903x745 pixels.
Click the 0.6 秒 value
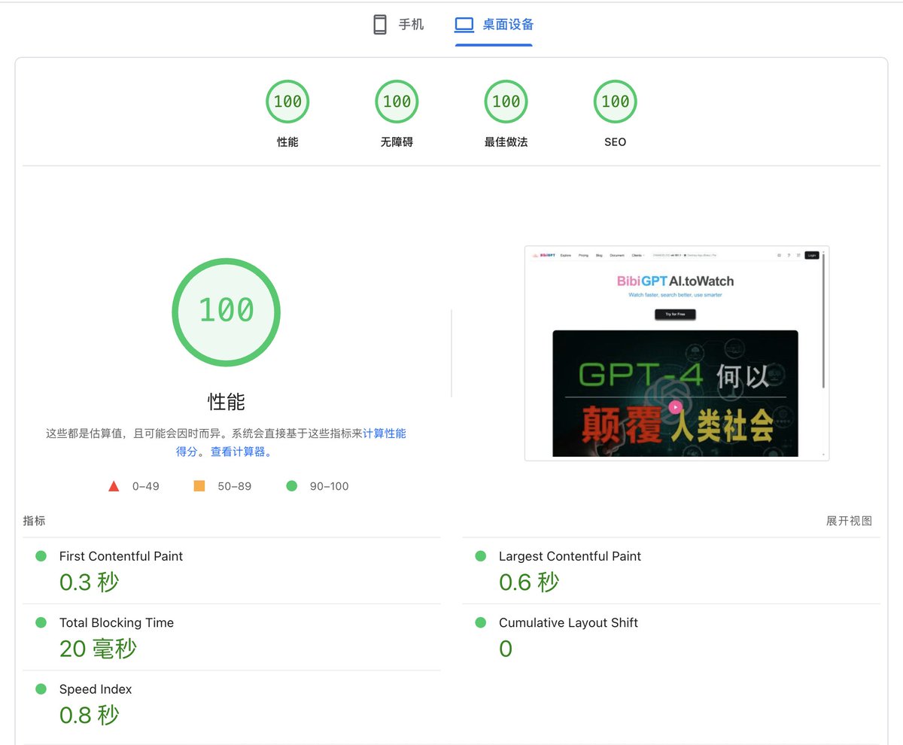click(529, 582)
